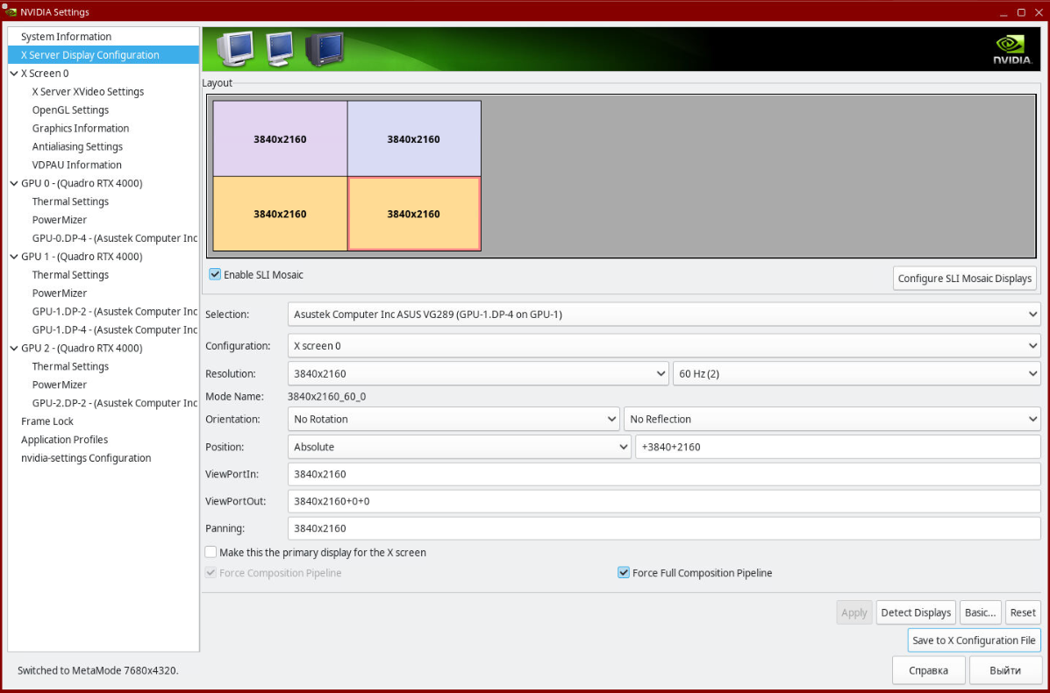Collapse the GPU 1 Quadro RTX 4000 node
Screen dimensions: 1050x693
[x=14, y=256]
